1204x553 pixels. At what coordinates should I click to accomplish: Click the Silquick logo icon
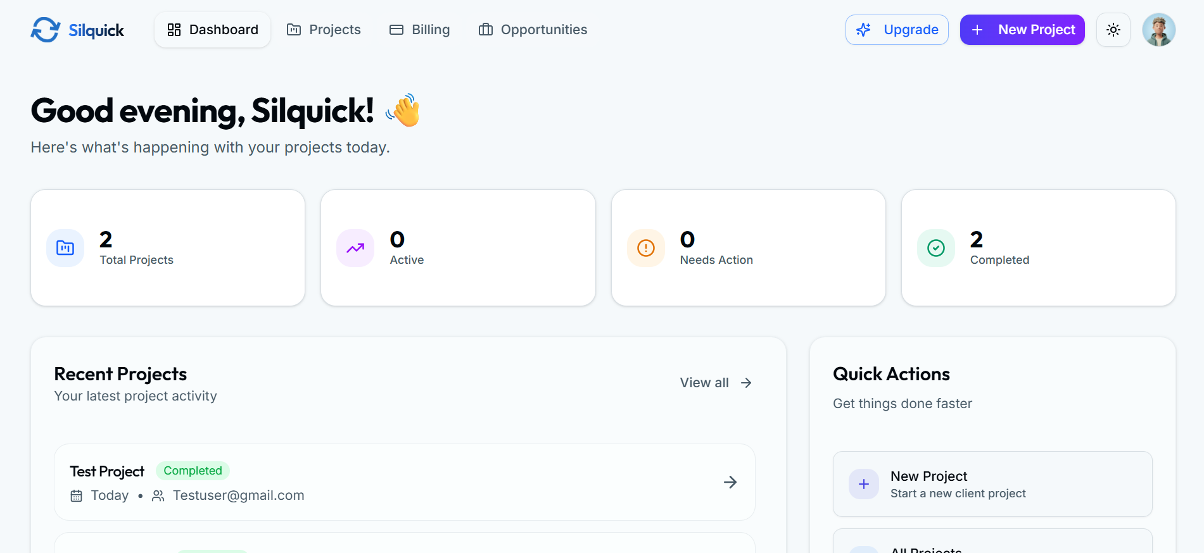pos(45,29)
